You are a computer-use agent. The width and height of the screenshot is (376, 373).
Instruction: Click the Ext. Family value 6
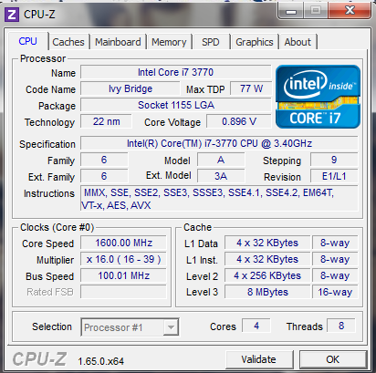(104, 176)
